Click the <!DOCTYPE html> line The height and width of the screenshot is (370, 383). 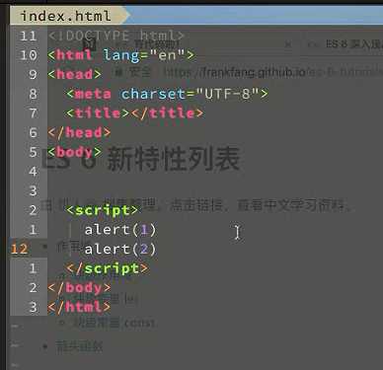pyautogui.click(x=116, y=36)
